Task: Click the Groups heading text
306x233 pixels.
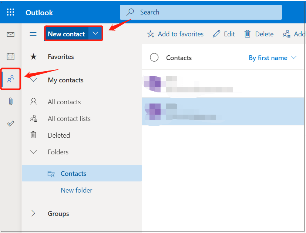Action: click(58, 214)
